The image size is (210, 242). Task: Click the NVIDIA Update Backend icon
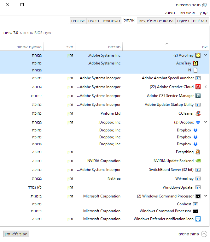click(198, 161)
